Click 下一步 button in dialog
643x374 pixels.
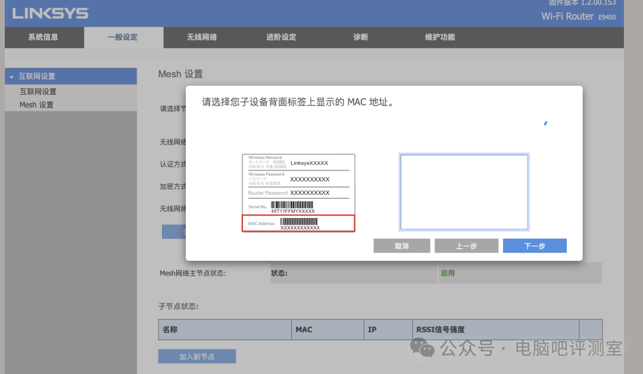point(535,246)
